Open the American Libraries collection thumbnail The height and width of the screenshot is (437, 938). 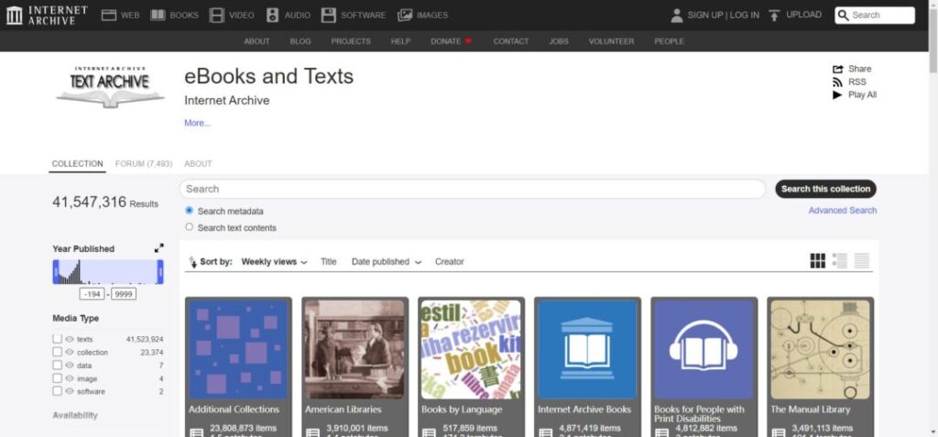pos(354,350)
